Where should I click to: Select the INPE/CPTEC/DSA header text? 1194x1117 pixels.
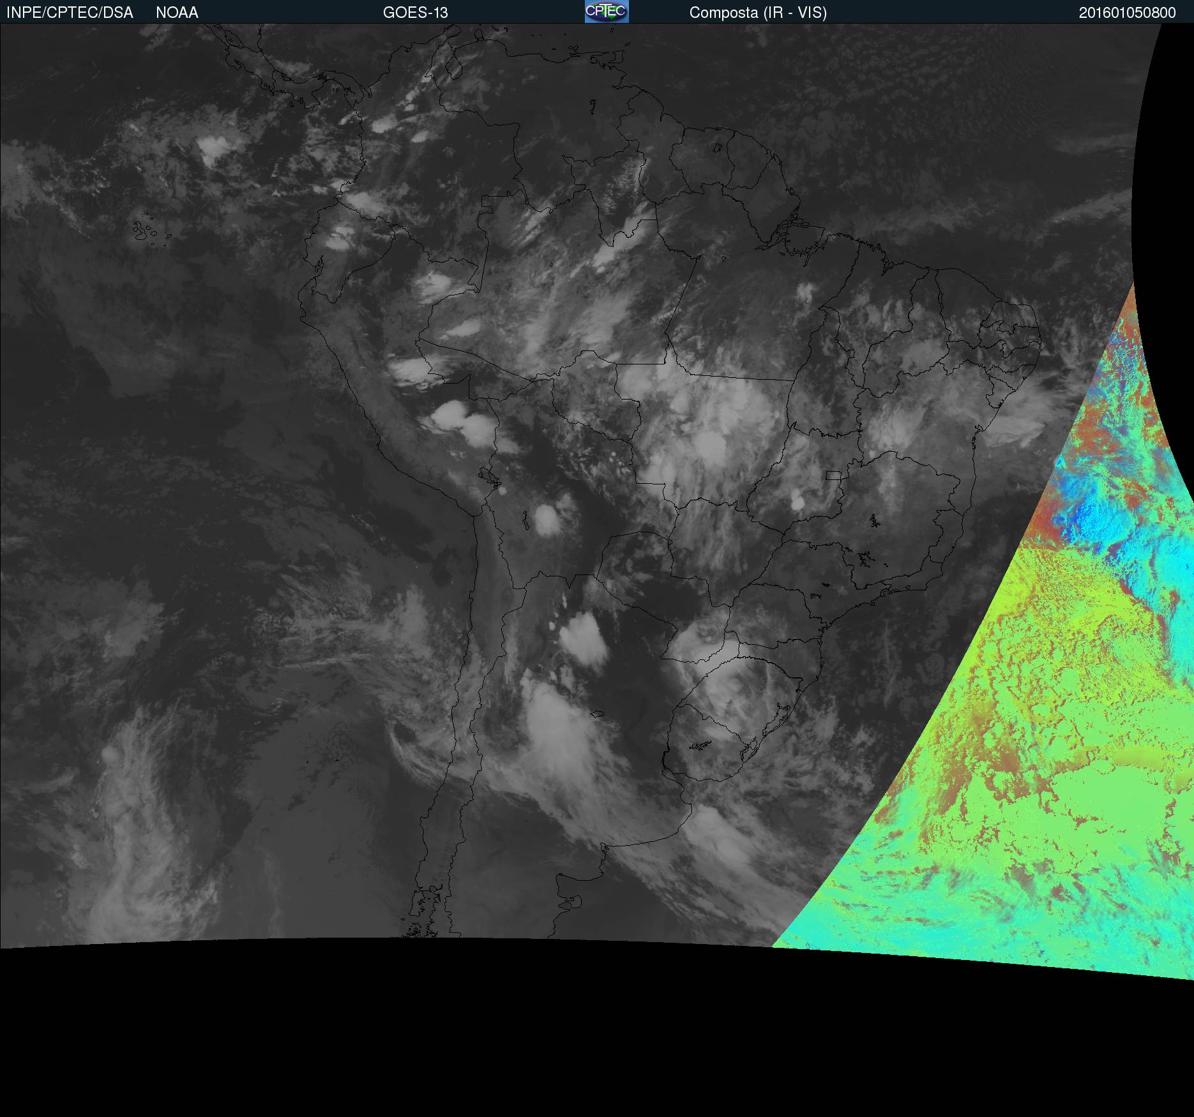(70, 13)
